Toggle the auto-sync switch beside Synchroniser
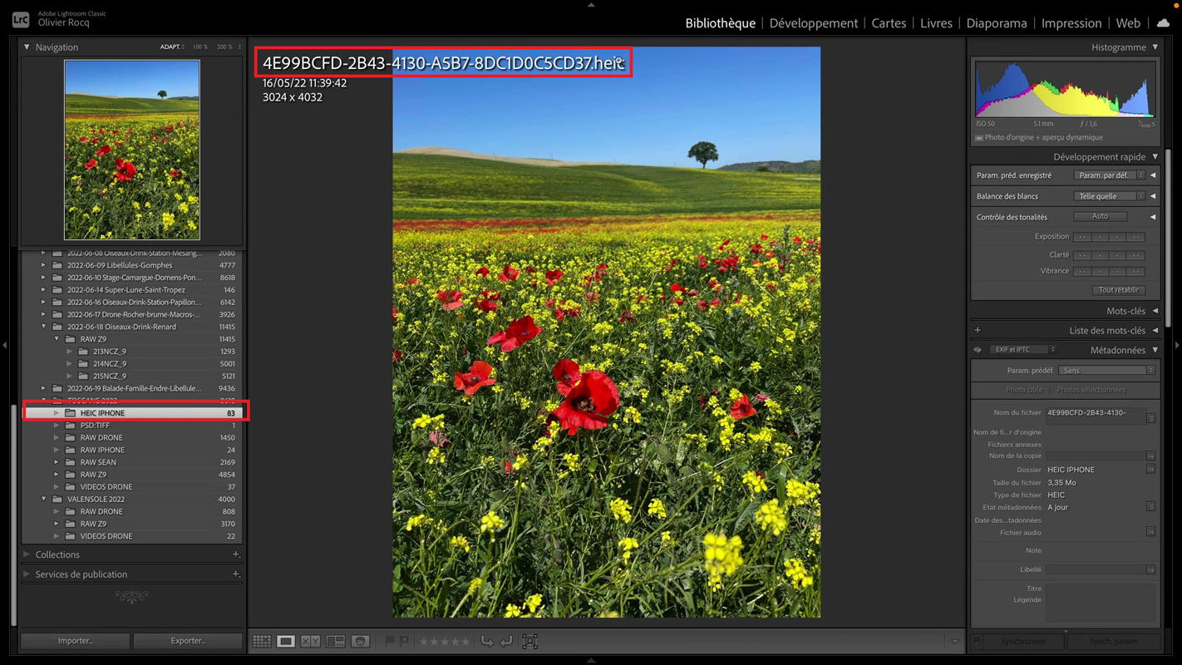The width and height of the screenshot is (1182, 665). pos(978,641)
